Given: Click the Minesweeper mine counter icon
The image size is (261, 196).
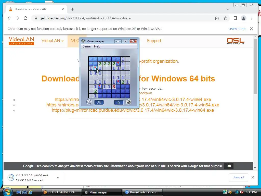Looking at the screenshot, I should pos(128,102).
